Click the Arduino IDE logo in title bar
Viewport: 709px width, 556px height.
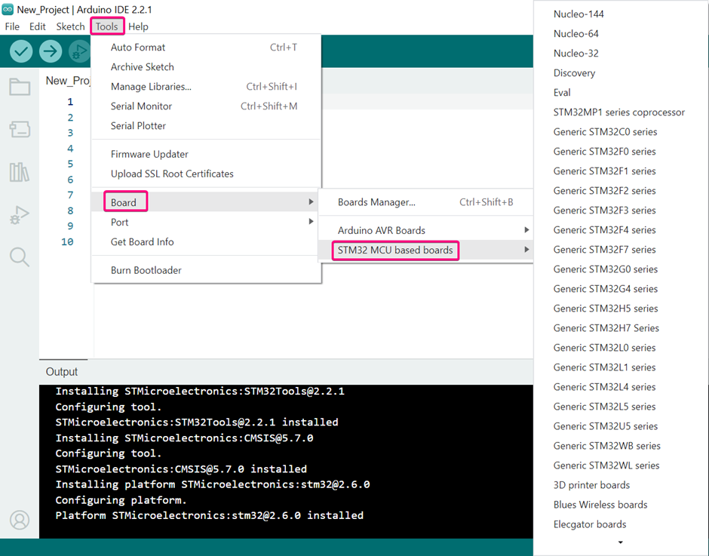[x=8, y=10]
